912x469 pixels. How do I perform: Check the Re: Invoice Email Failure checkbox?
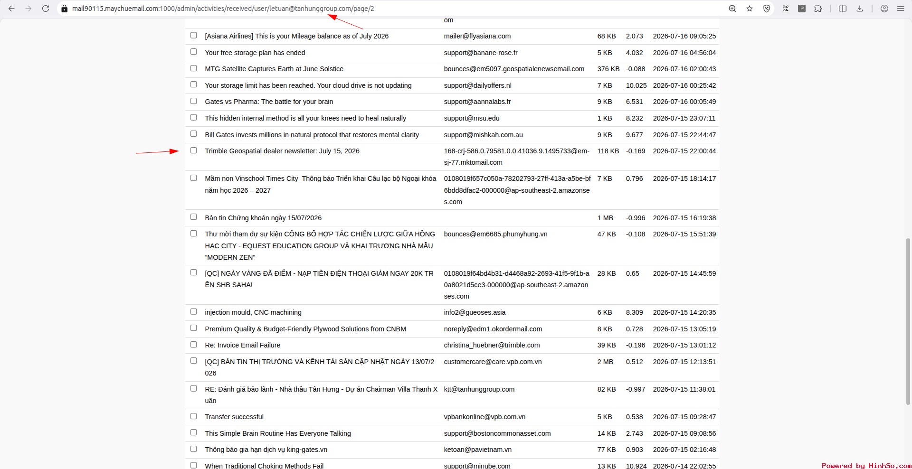(x=194, y=345)
